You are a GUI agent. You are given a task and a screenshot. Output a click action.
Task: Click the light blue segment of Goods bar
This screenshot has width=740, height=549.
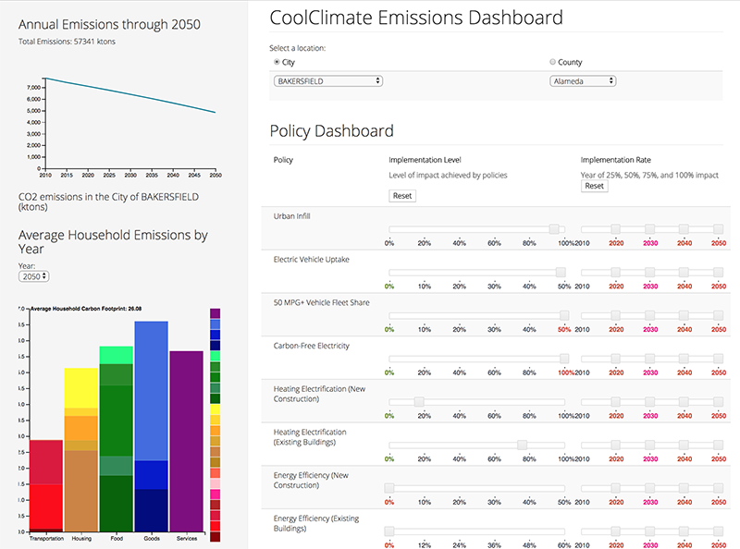(x=151, y=391)
